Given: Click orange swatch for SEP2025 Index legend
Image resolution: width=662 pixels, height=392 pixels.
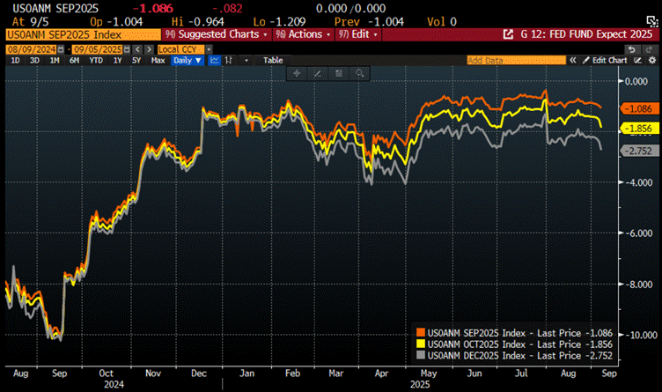Looking at the screenshot, I should click(x=421, y=333).
